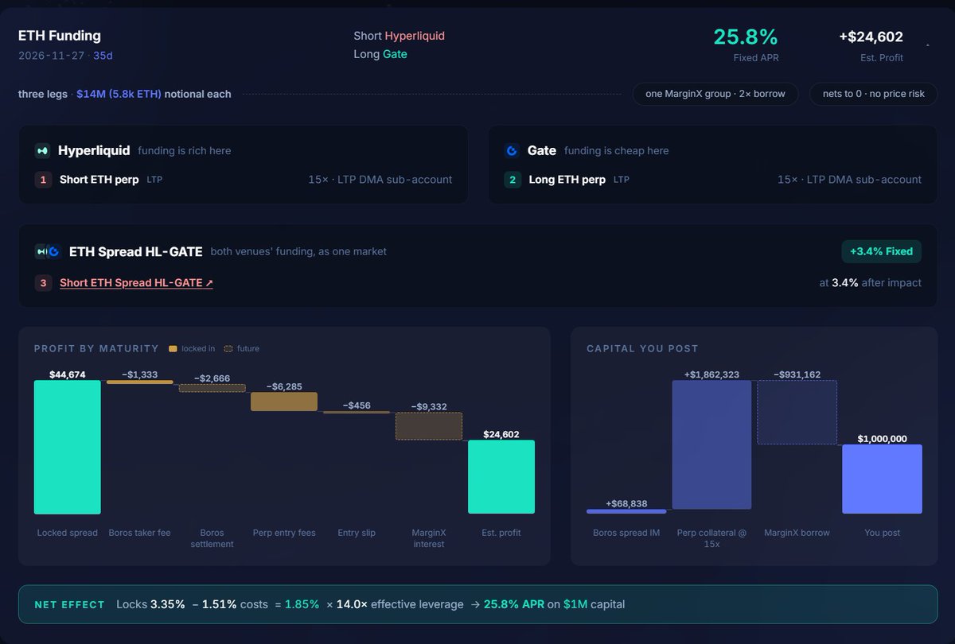Click the CAPITAL YOU POST heading
Viewport: 955px width, 644px height.
click(x=642, y=348)
